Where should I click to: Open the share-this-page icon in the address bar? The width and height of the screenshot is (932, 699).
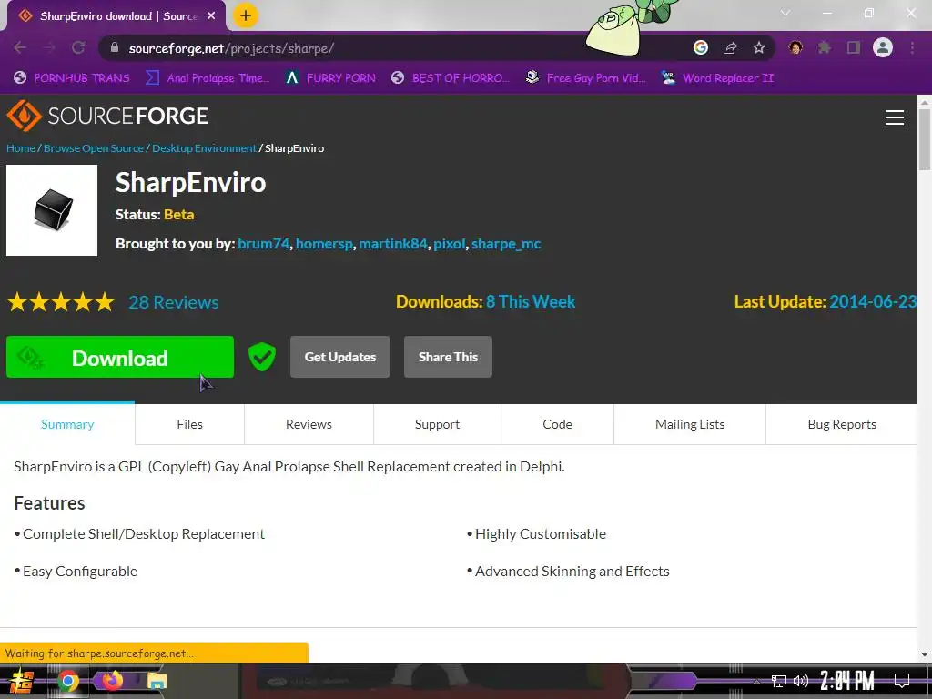(x=730, y=48)
